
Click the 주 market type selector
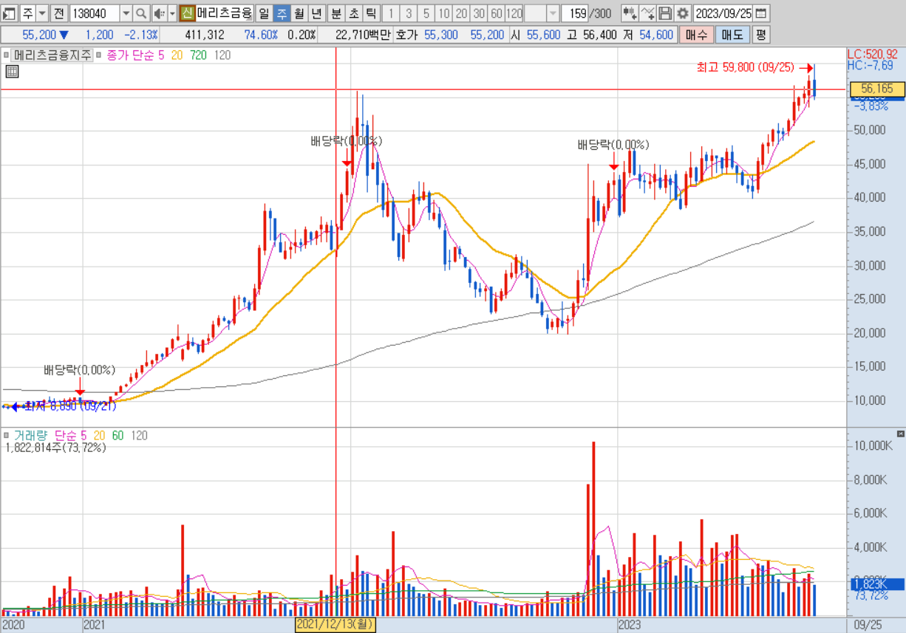(x=27, y=13)
